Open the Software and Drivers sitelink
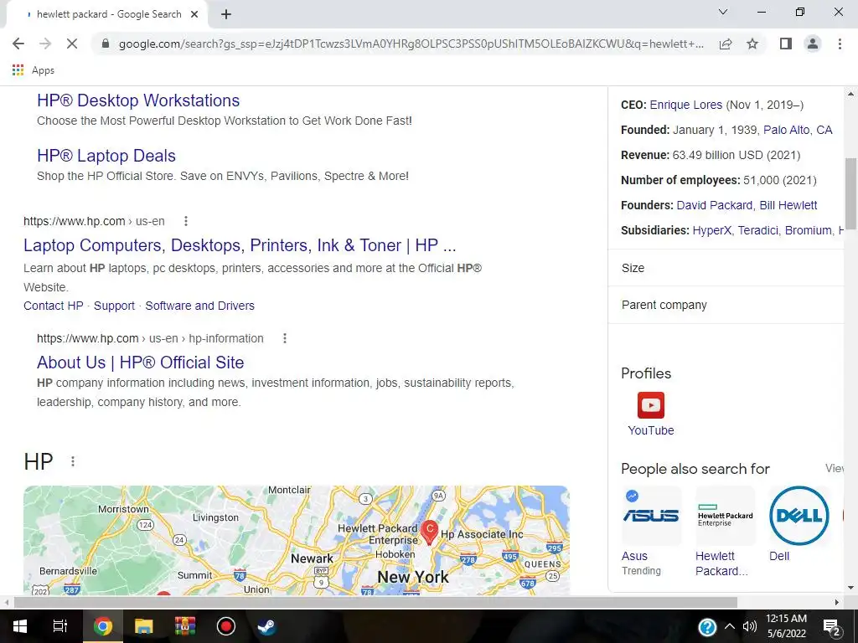The image size is (858, 643). (x=199, y=306)
